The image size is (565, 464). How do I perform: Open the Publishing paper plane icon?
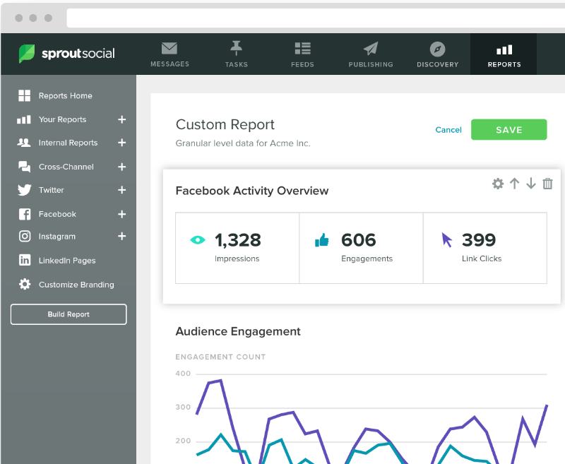tap(370, 49)
